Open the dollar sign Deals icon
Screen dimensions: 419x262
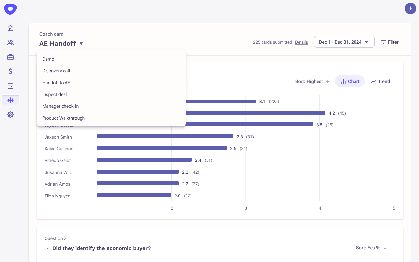tap(10, 71)
